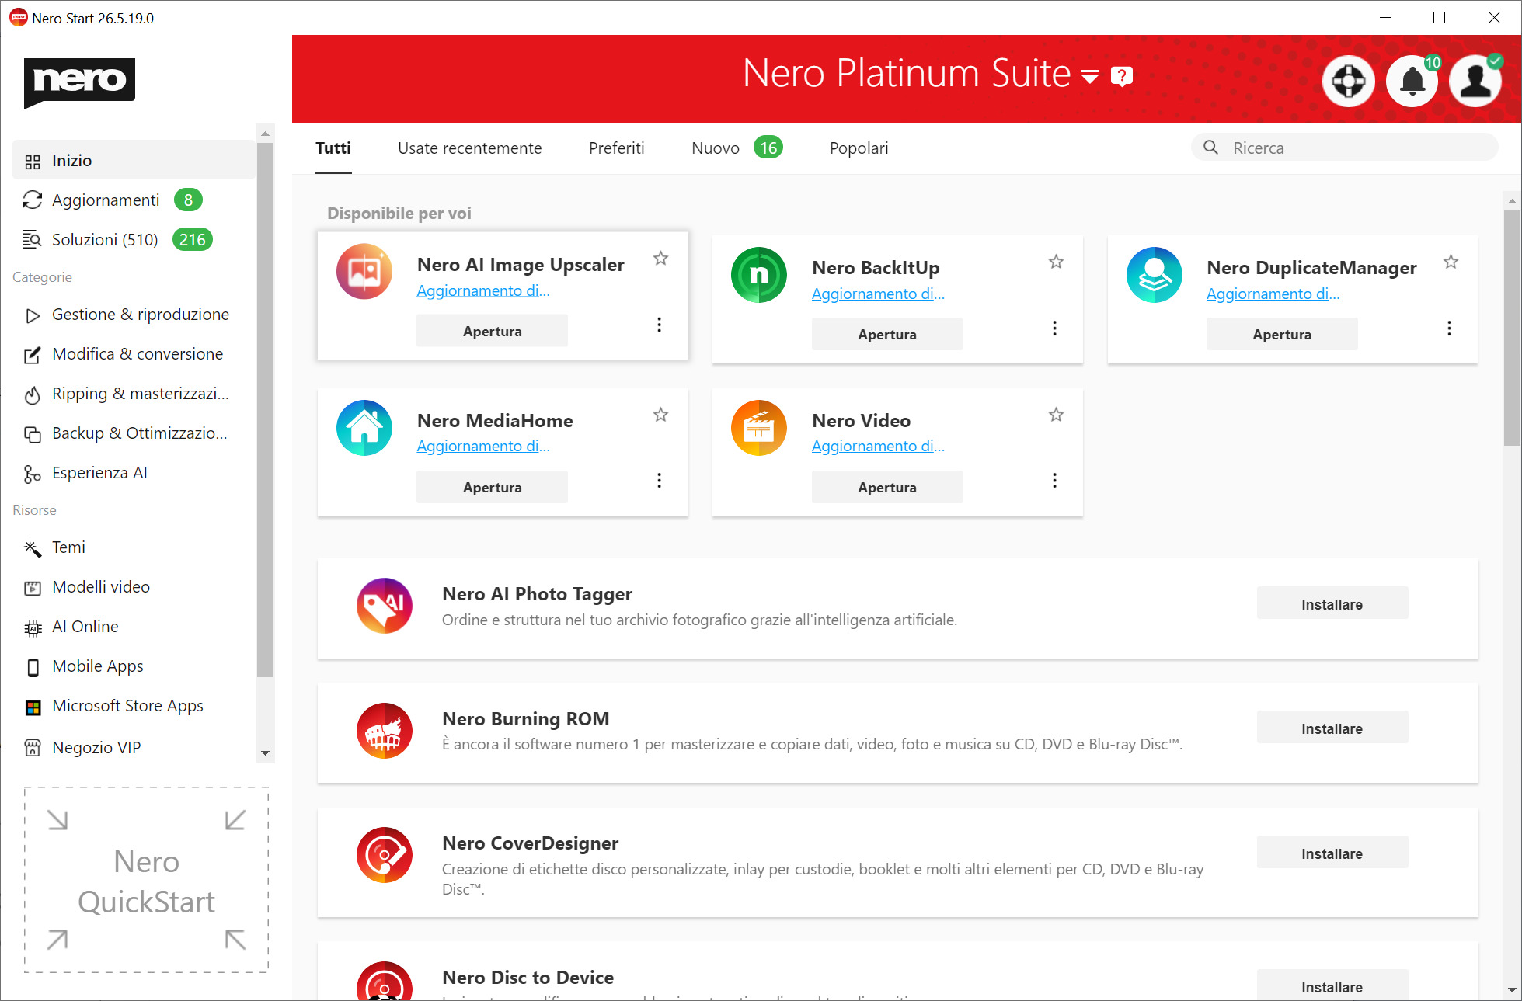Image resolution: width=1522 pixels, height=1001 pixels.
Task: Click the Ricerca search field
Action: coord(1352,148)
